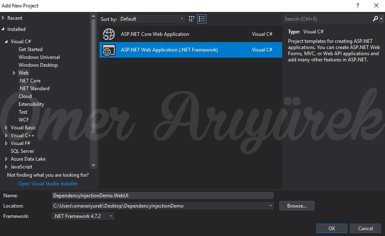The image size is (385, 236).
Task: Open the Location path dropdown arrow
Action: click(270, 206)
